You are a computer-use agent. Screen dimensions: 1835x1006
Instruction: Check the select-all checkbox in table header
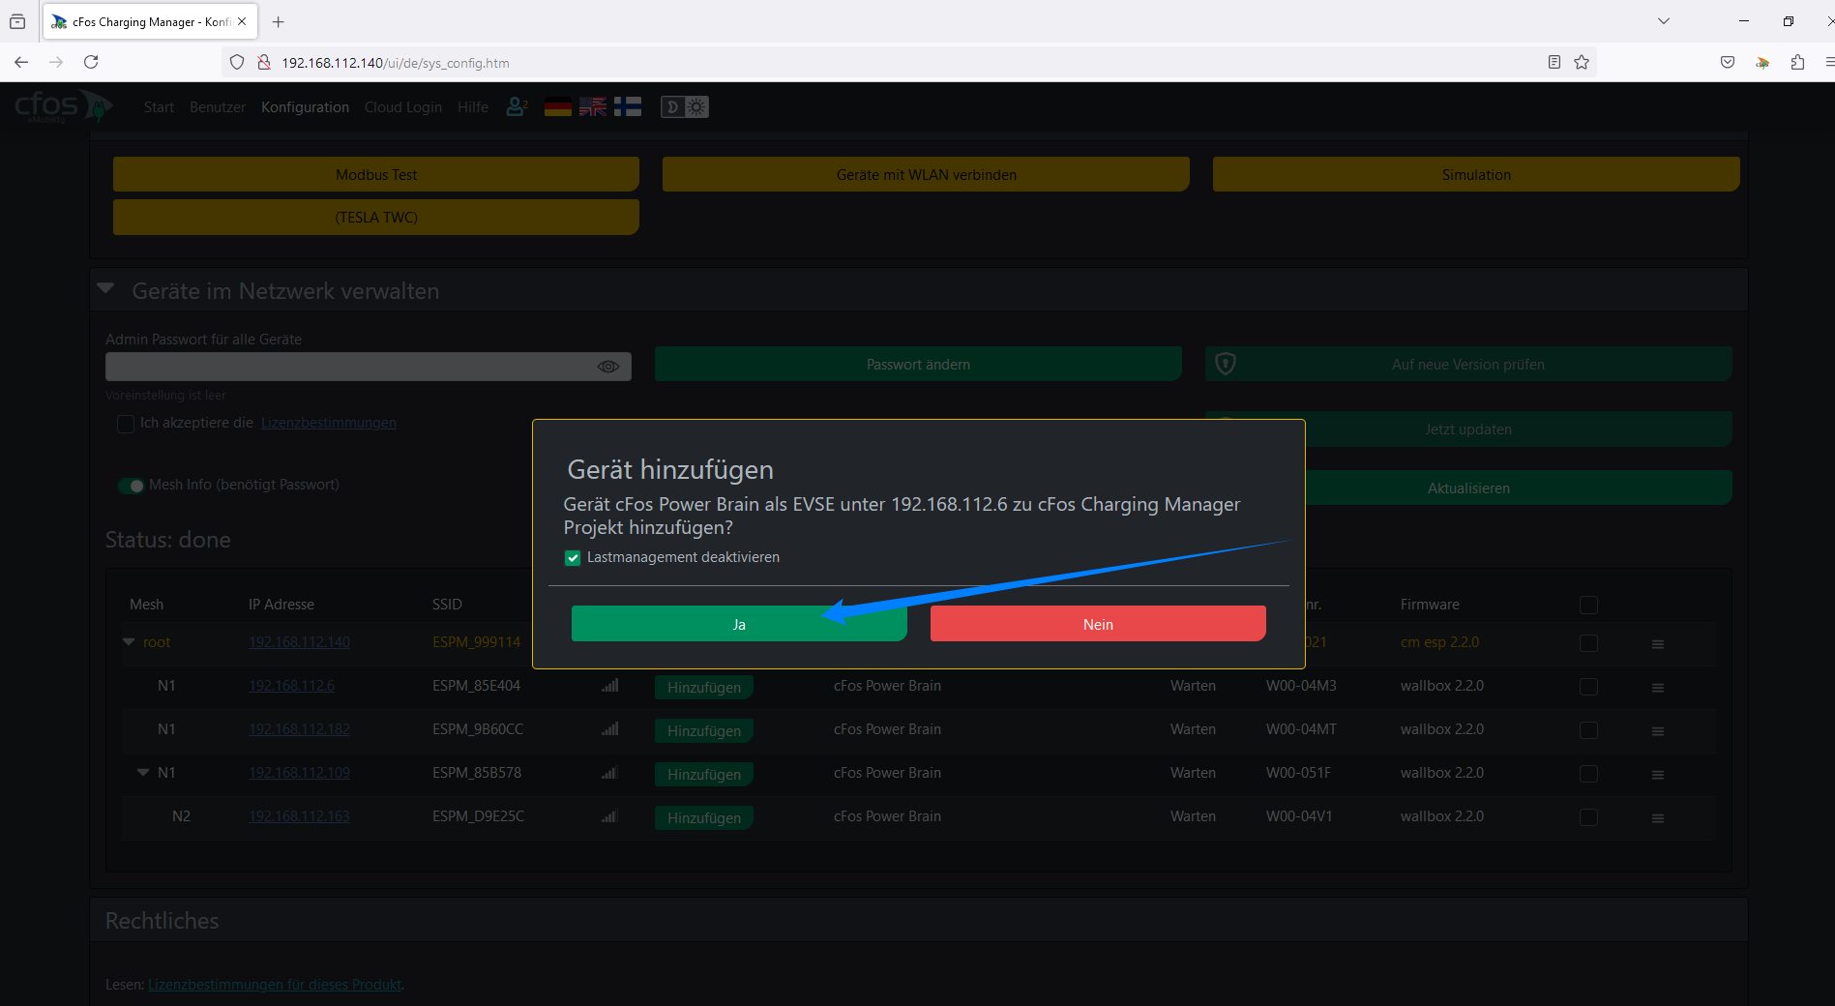1588,605
